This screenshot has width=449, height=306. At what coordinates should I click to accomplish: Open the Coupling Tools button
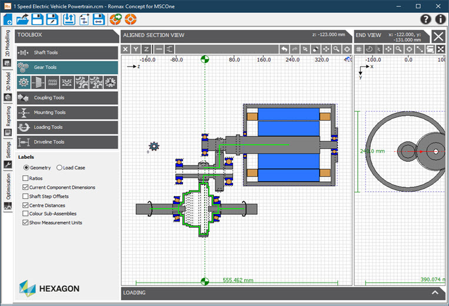coord(67,98)
